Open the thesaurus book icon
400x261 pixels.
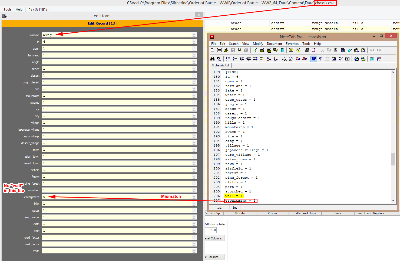point(348,59)
